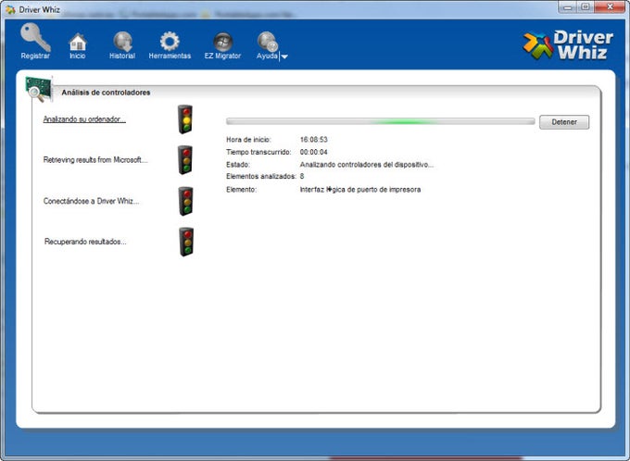Click the Detener button

(x=564, y=122)
